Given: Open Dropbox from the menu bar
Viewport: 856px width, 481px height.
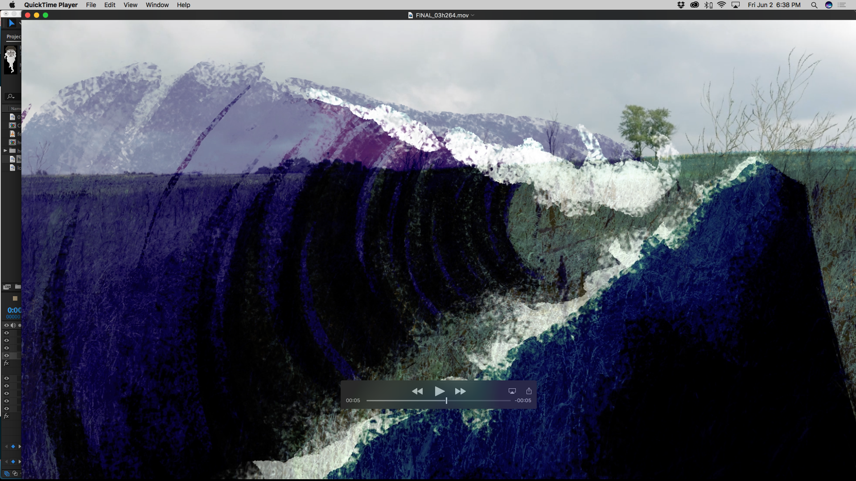Looking at the screenshot, I should coord(681,5).
